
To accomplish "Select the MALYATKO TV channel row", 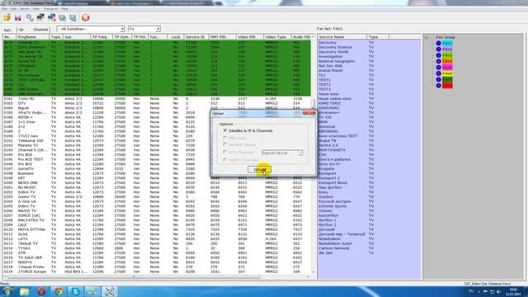I will [157, 220].
